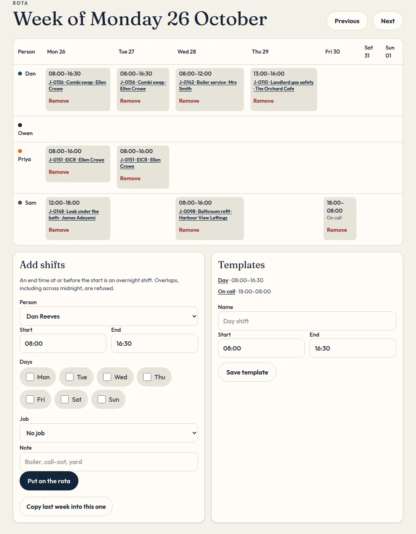Click the Save template button
The height and width of the screenshot is (534, 416).
pos(247,372)
